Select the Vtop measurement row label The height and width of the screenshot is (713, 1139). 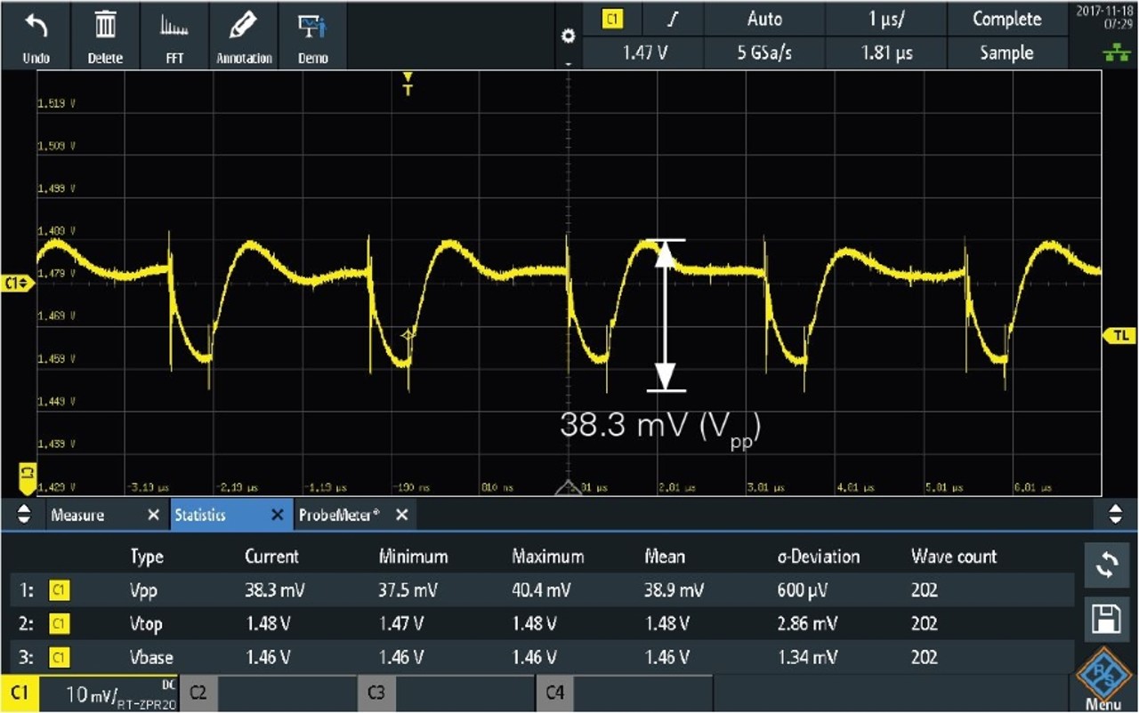[146, 624]
